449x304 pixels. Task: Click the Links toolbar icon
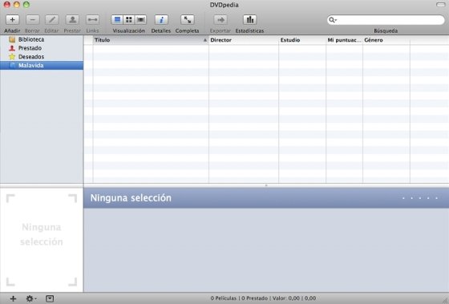[92, 20]
